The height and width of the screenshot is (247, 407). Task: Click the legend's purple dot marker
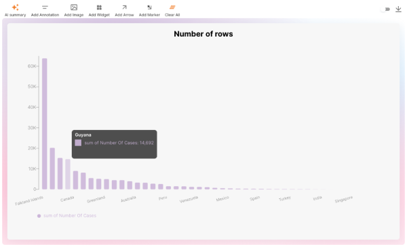(39, 216)
